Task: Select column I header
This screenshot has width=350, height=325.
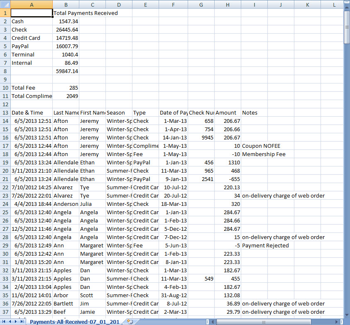Action: pyautogui.click(x=254, y=5)
